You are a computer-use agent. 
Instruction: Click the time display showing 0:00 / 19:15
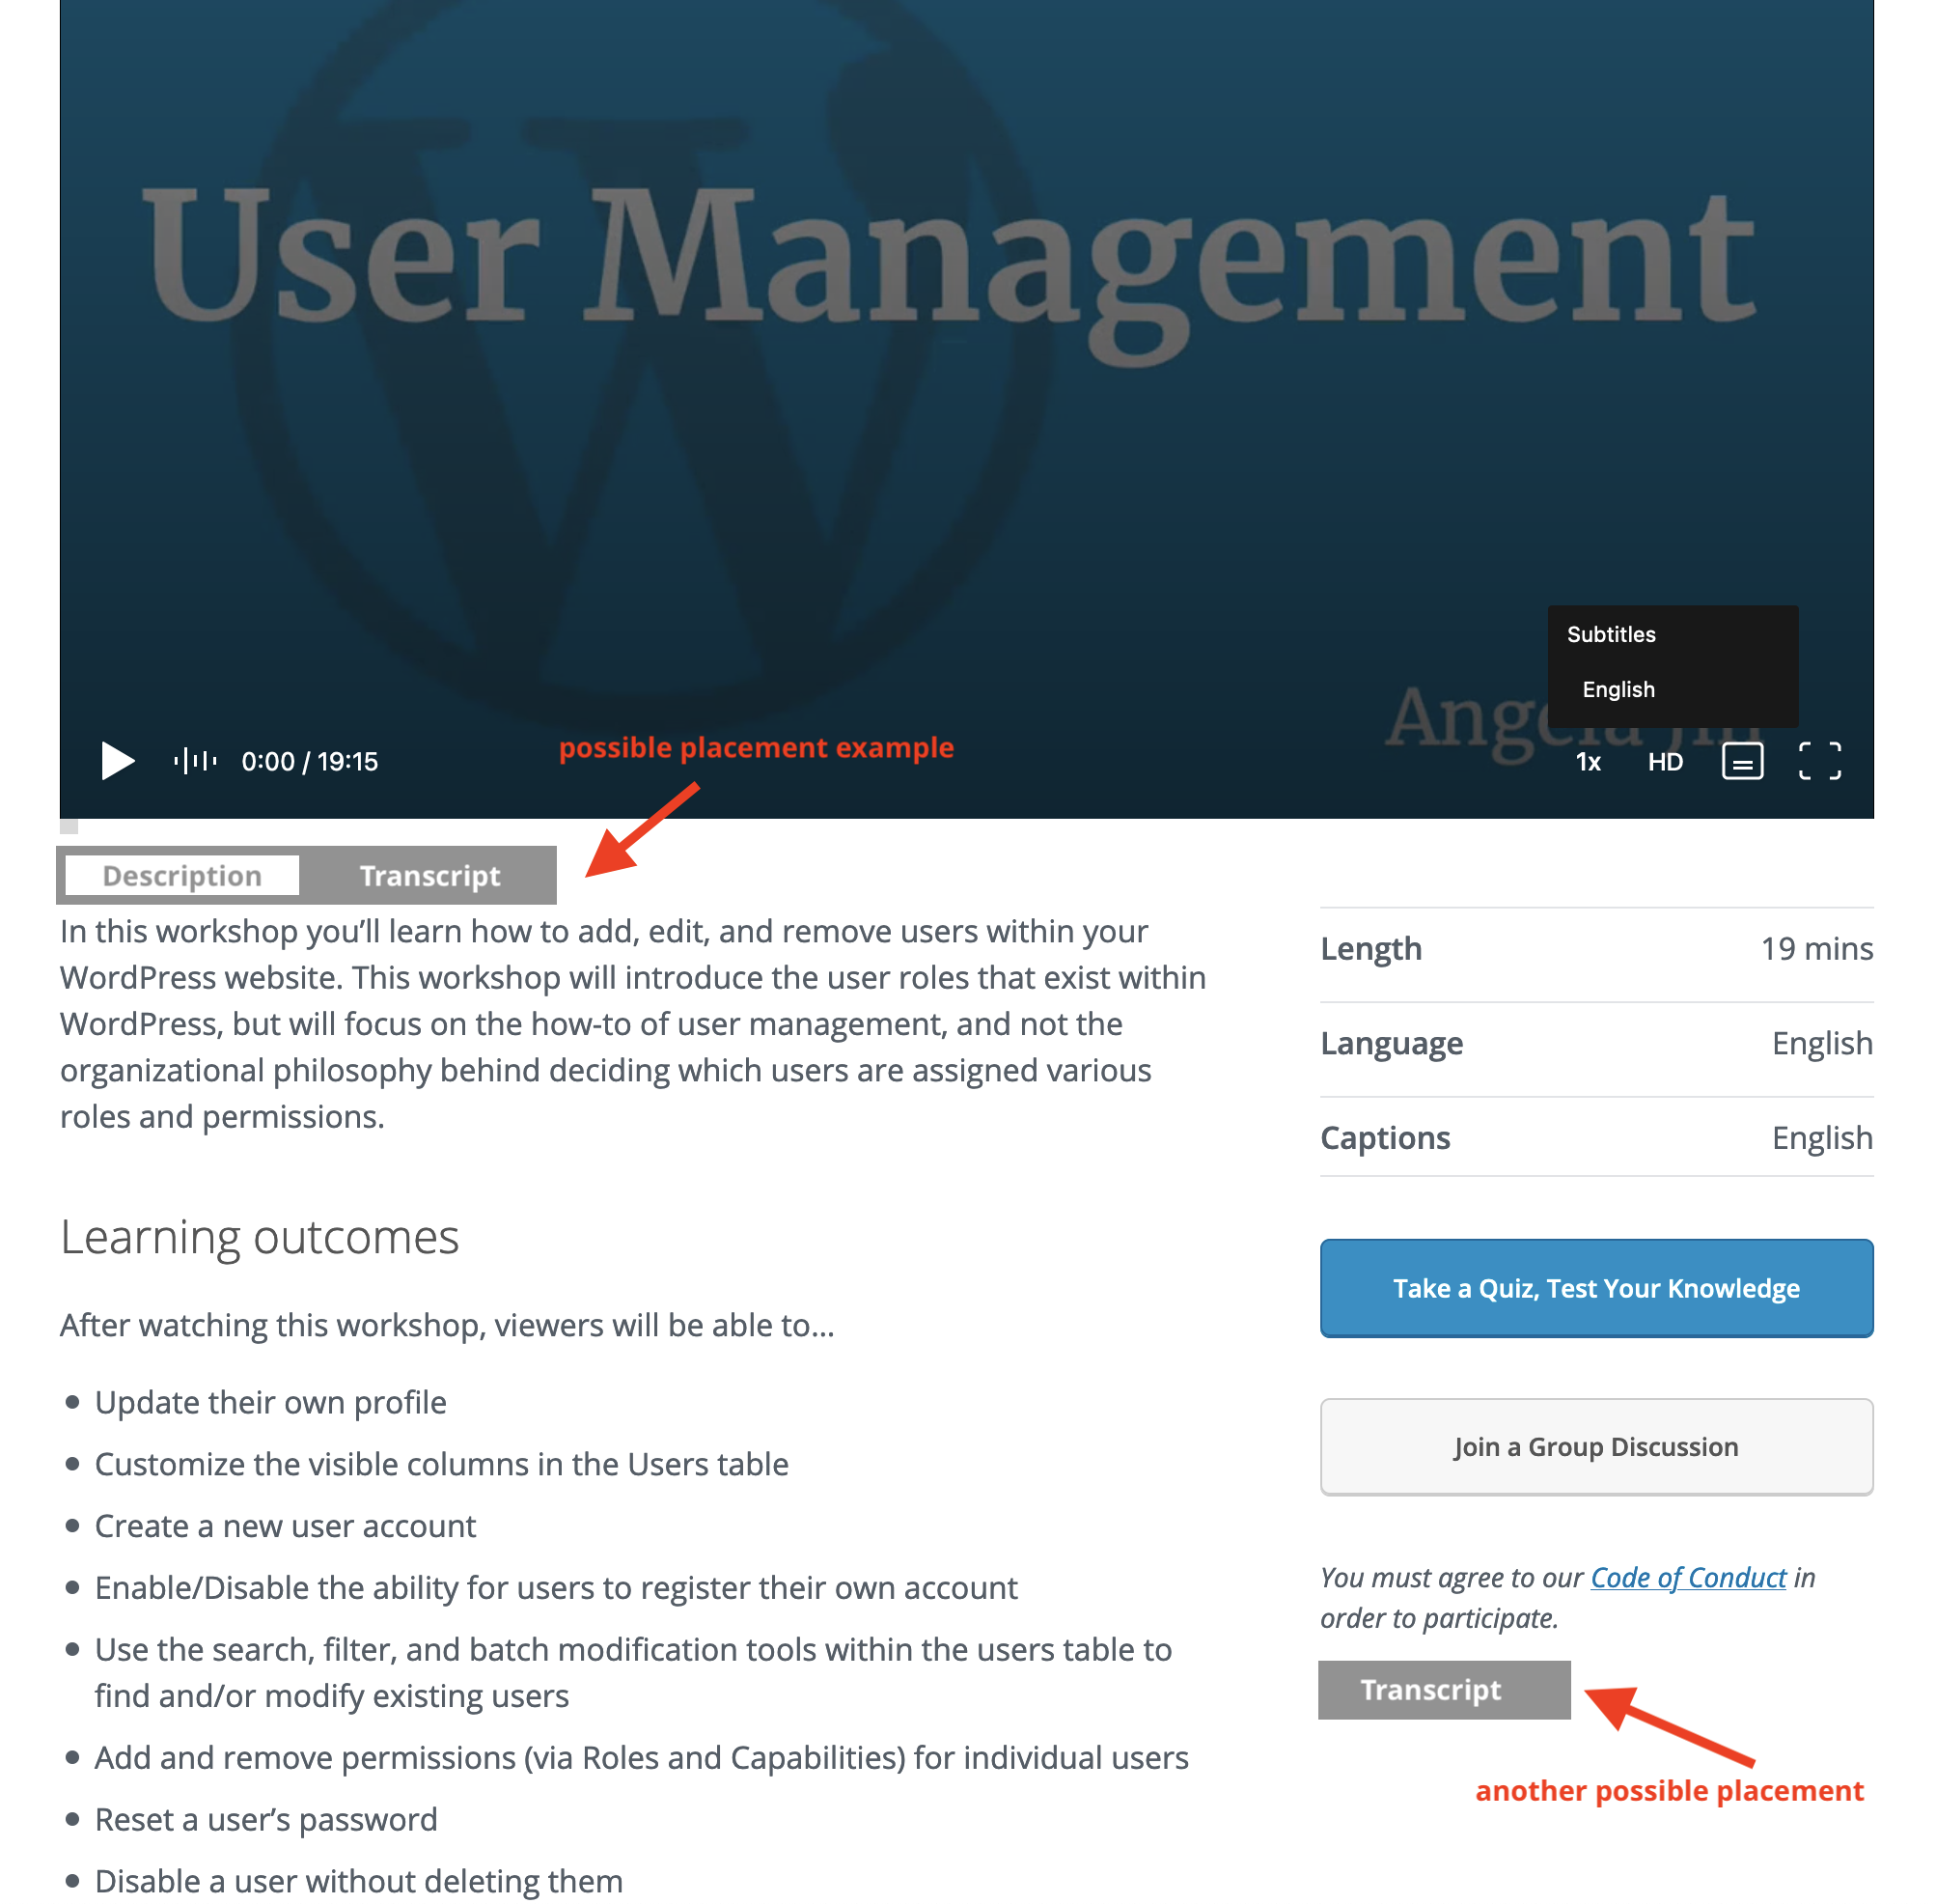310,761
